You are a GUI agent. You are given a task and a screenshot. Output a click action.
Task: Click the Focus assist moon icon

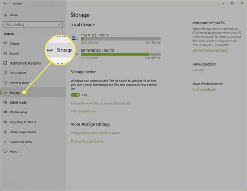5,73
